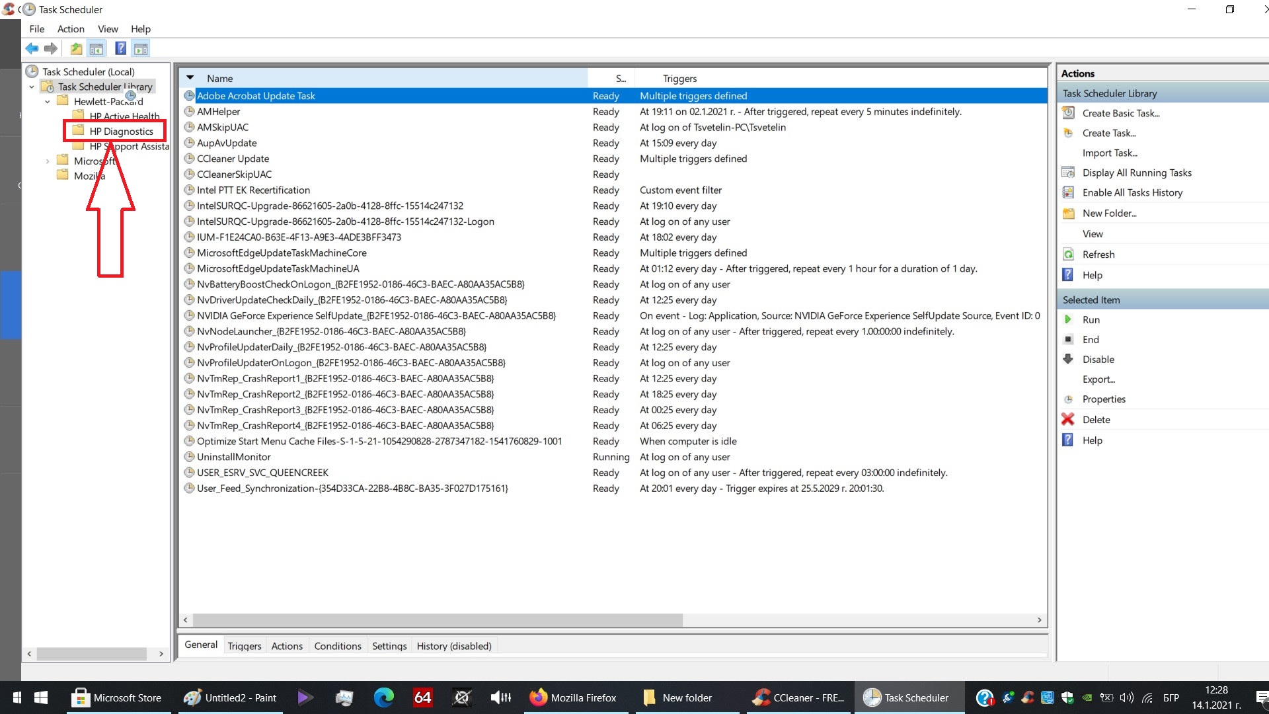Click the Properties clock icon
1269x714 pixels.
click(x=1068, y=399)
